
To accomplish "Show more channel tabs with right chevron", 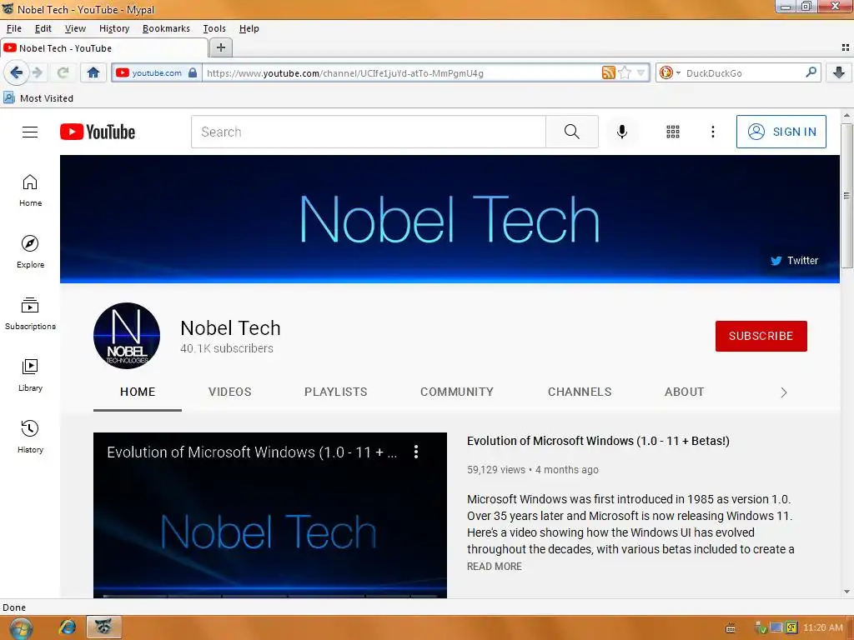I will coord(784,392).
